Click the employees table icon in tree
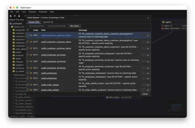Image resolution: width=195 pixels, height=128 pixels. [x=14, y=46]
